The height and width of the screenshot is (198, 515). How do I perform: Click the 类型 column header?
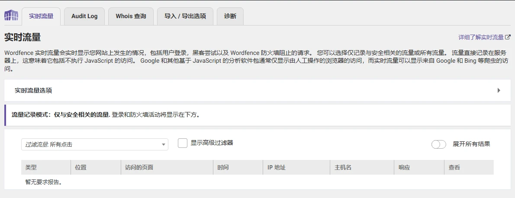(46, 167)
